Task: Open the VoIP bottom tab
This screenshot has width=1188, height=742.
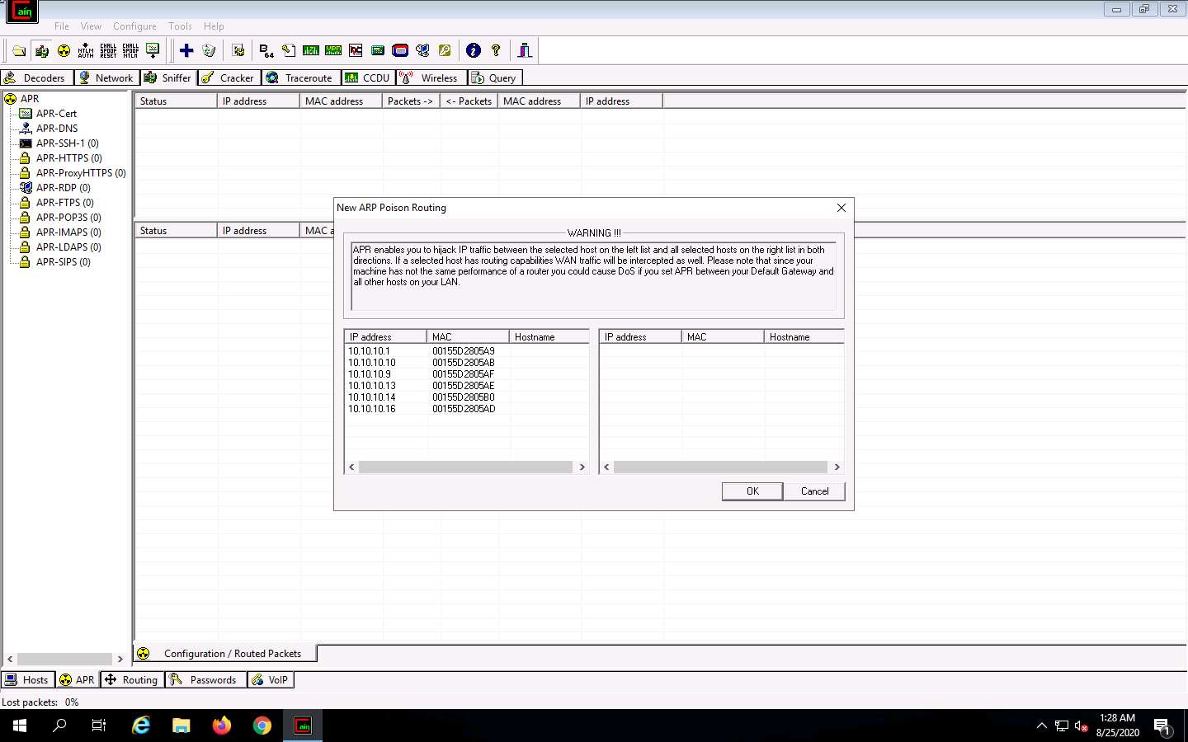Action: (x=271, y=680)
